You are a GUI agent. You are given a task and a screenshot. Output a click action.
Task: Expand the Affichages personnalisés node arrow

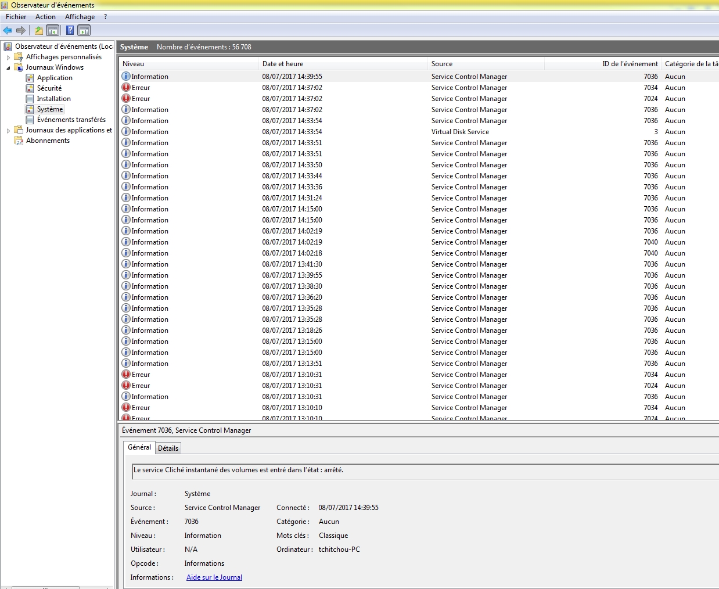tap(8, 58)
